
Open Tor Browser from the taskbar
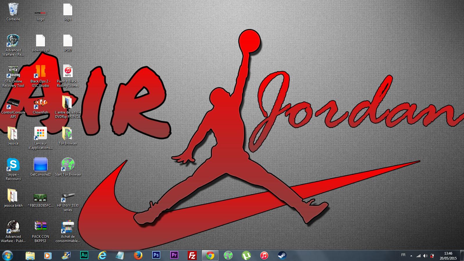coord(228,255)
